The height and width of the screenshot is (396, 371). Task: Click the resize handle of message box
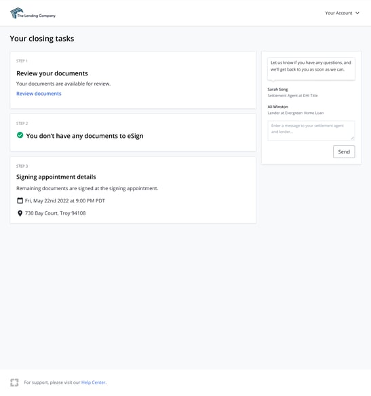[x=353, y=138]
